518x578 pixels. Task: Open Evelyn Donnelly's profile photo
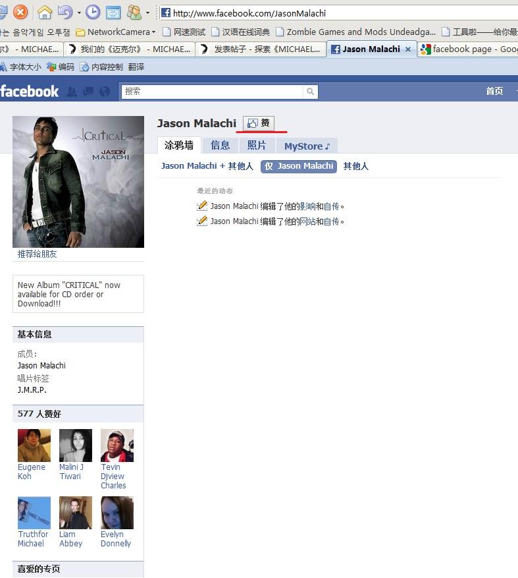click(x=117, y=513)
